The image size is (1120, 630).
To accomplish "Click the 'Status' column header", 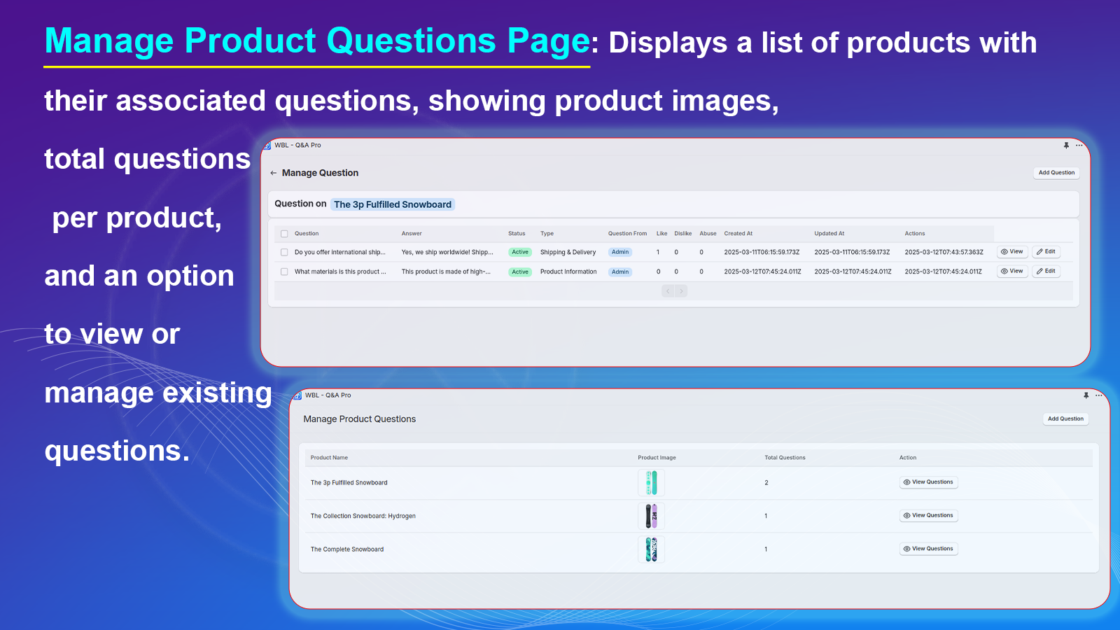I will 517,234.
